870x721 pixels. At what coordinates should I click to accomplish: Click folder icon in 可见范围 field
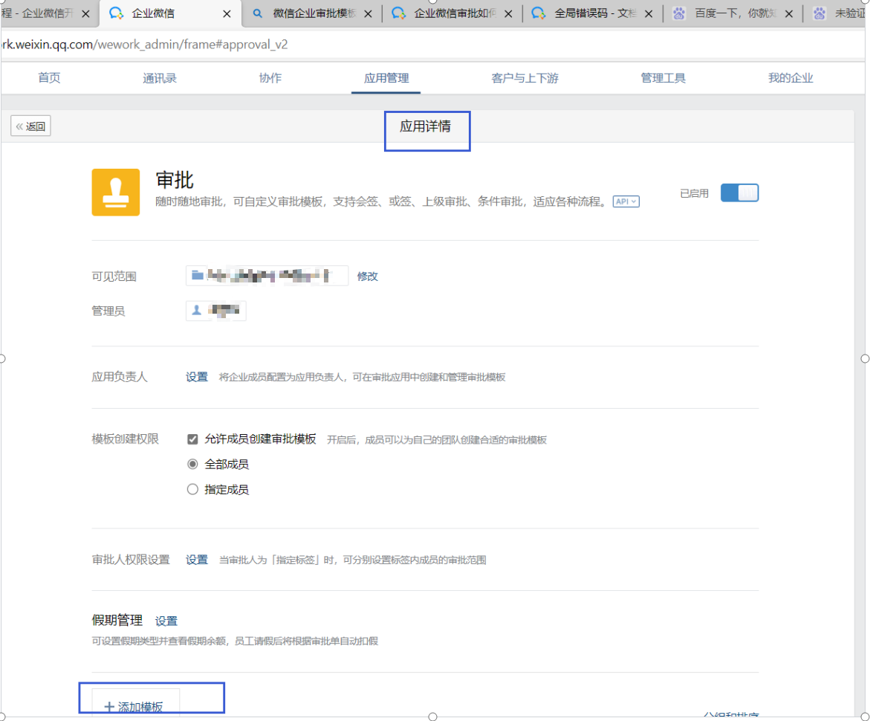point(197,275)
